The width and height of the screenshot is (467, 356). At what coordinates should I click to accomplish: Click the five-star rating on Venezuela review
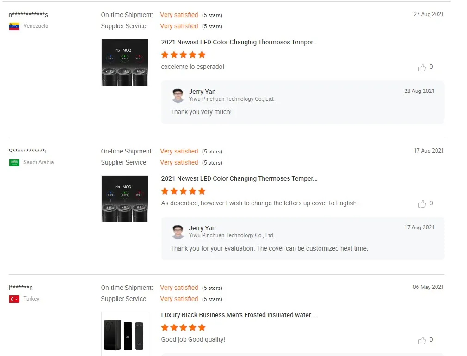(183, 55)
